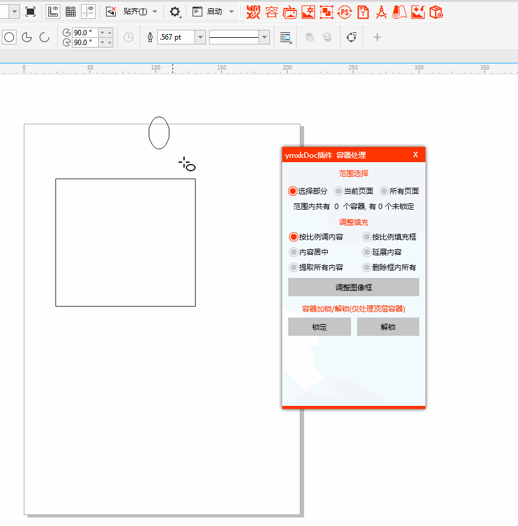The width and height of the screenshot is (518, 526).
Task: Toggle the show grid icon
Action: pos(71,12)
